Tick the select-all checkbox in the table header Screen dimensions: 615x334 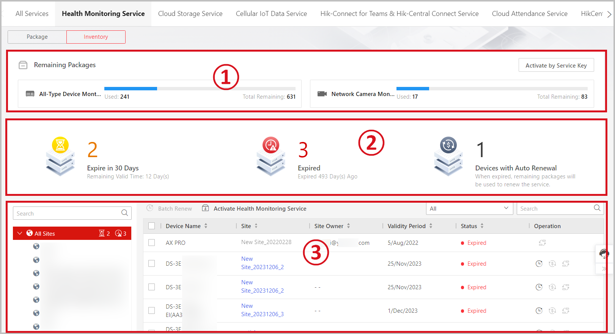pos(152,226)
